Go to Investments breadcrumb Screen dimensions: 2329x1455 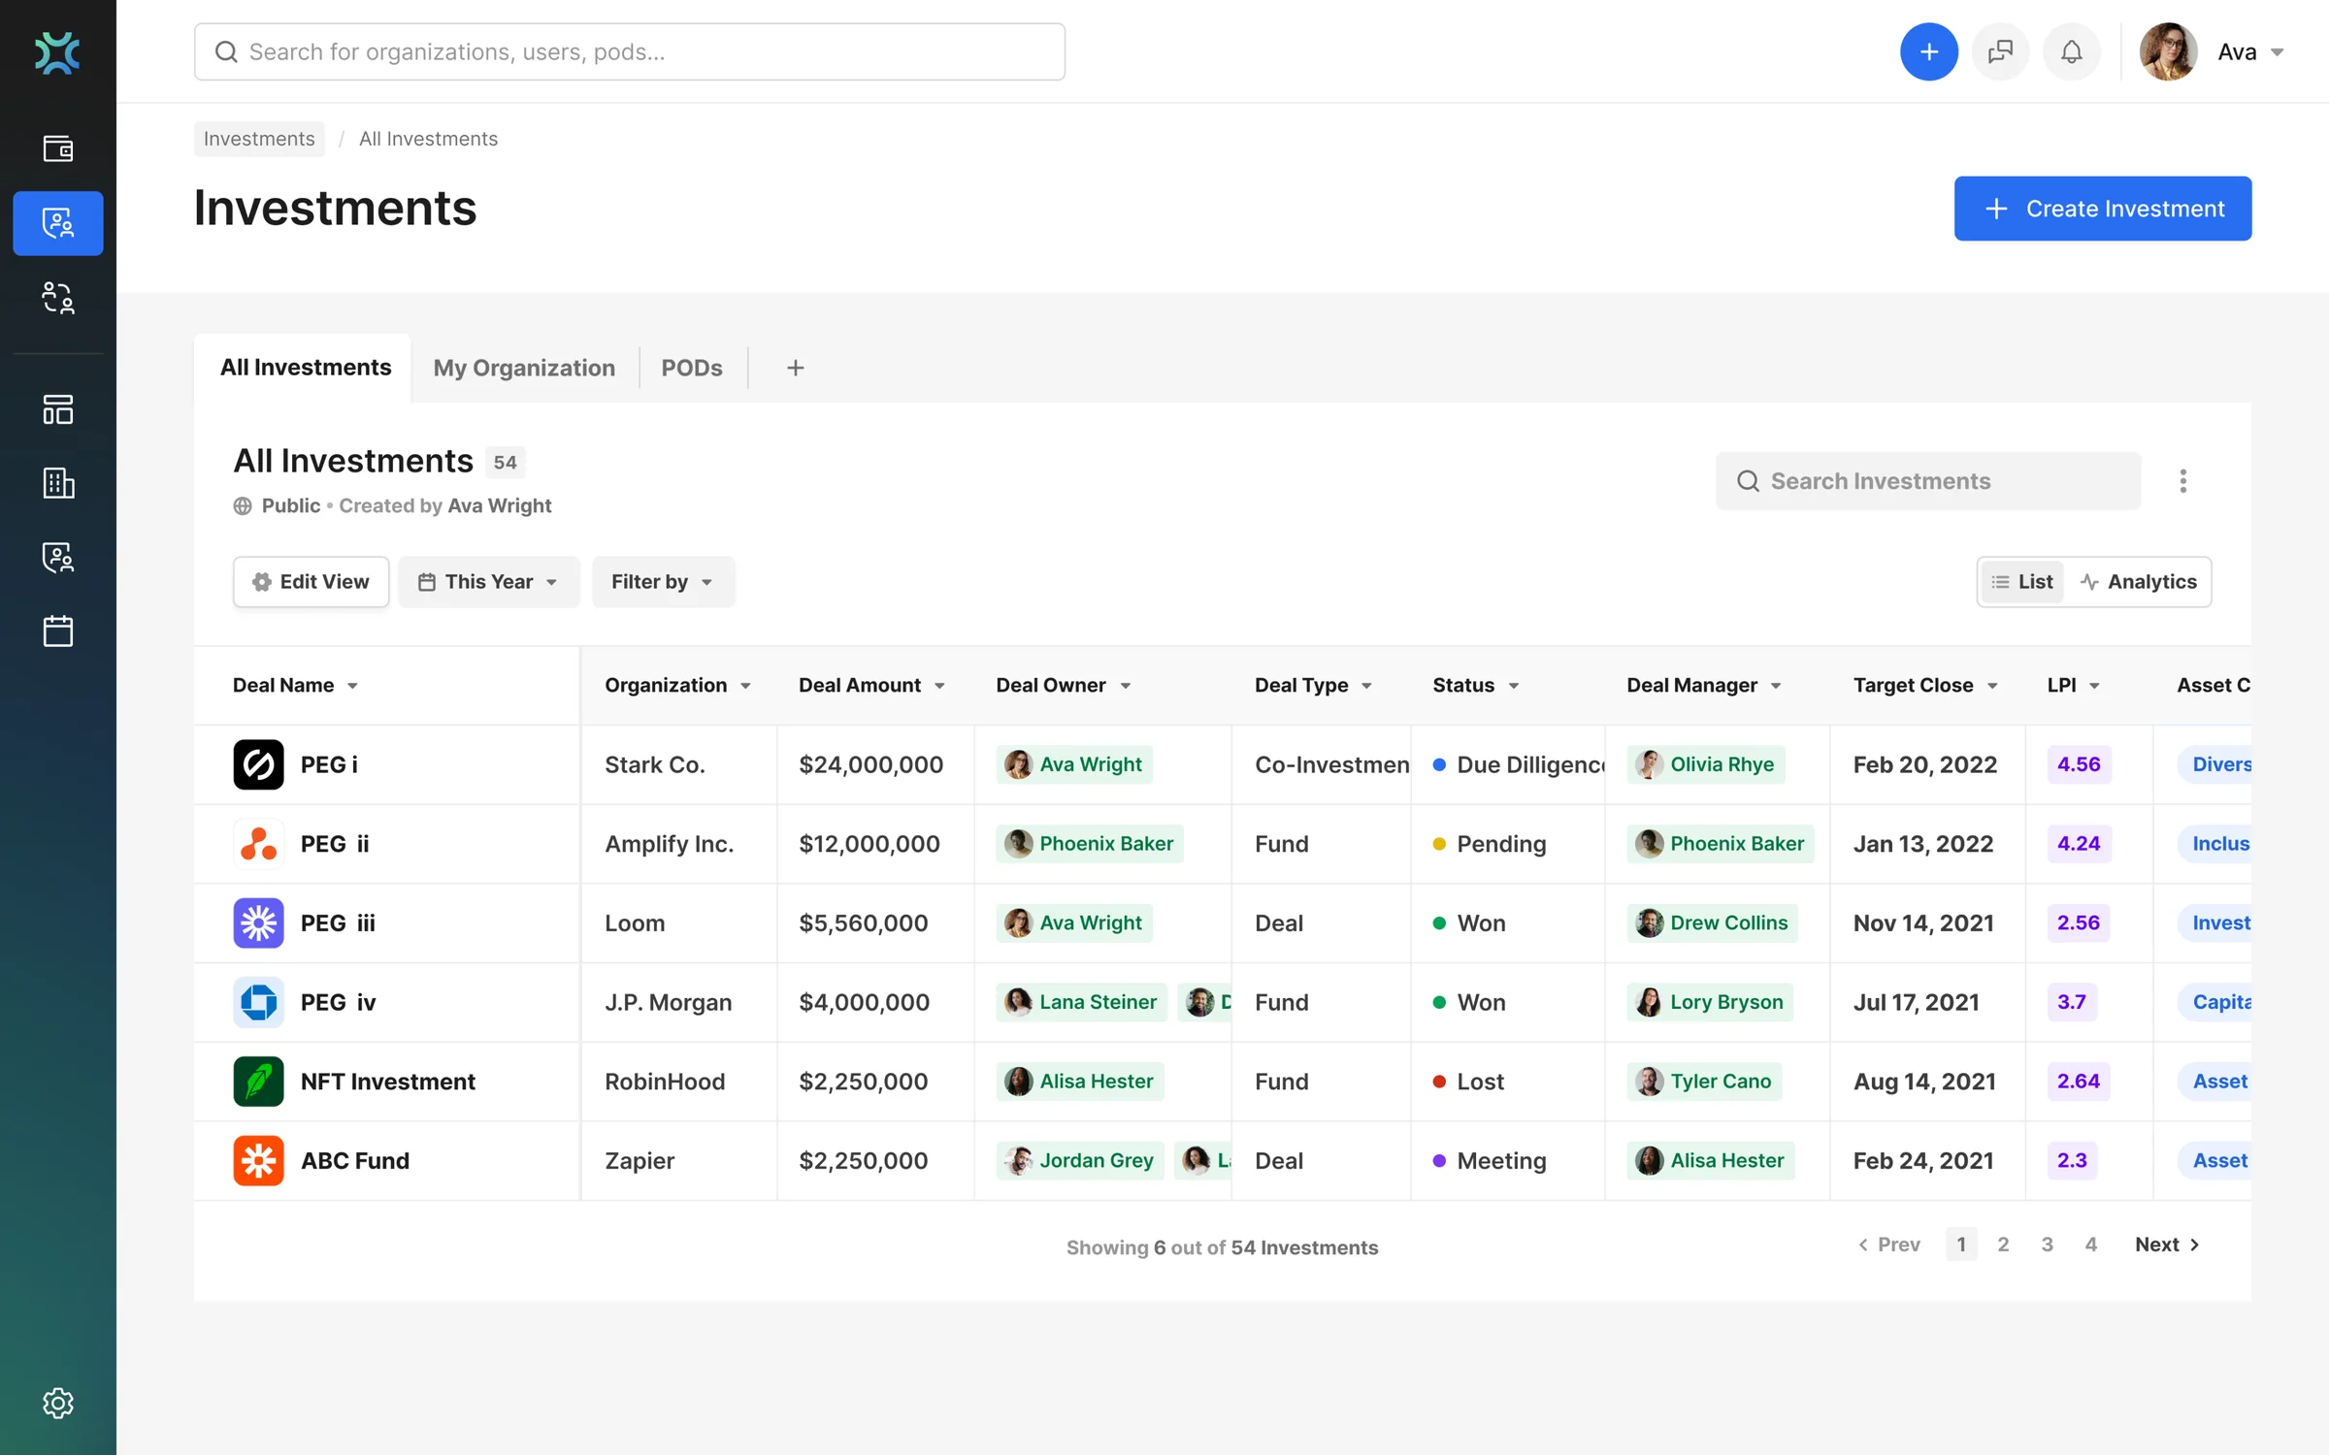point(259,139)
